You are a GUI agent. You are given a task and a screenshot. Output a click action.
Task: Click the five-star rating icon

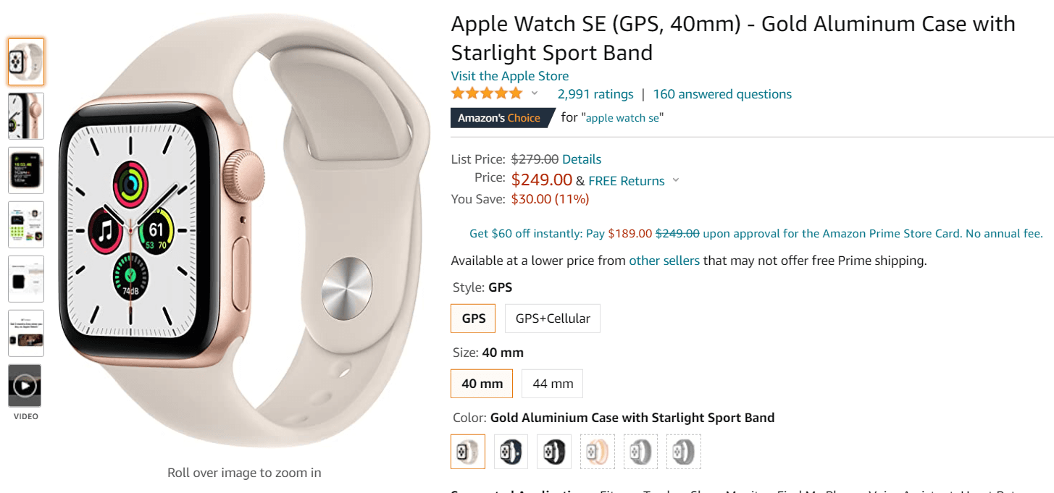click(x=486, y=94)
